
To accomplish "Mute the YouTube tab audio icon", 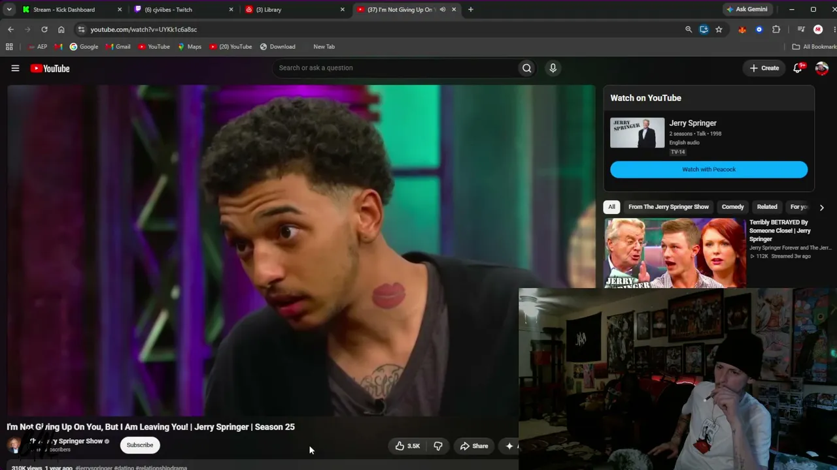I will point(443,10).
